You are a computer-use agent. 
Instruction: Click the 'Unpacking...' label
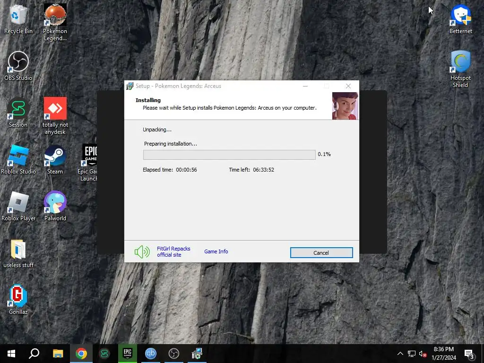coord(157,130)
